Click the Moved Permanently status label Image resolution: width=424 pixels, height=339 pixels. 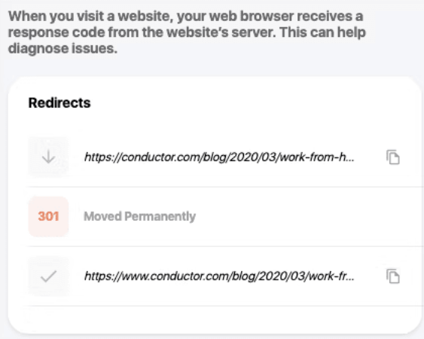click(x=140, y=216)
